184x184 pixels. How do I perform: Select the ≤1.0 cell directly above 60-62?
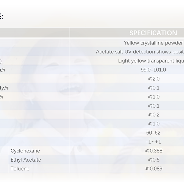[154, 124]
